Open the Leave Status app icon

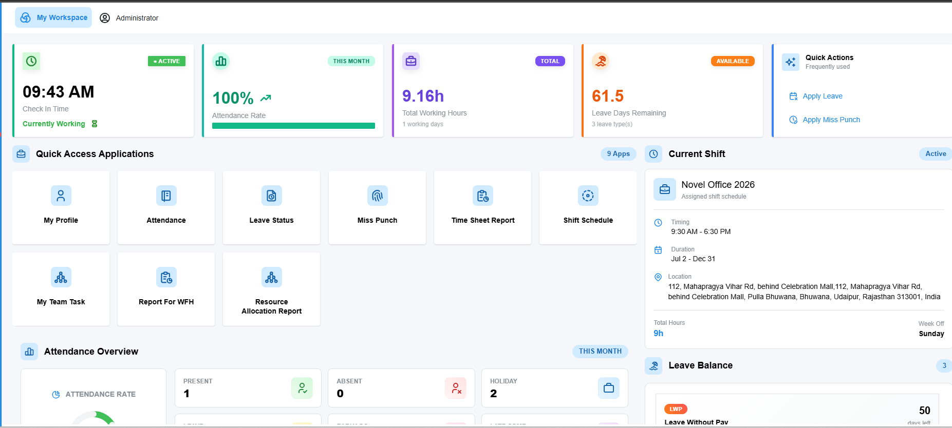pyautogui.click(x=272, y=196)
